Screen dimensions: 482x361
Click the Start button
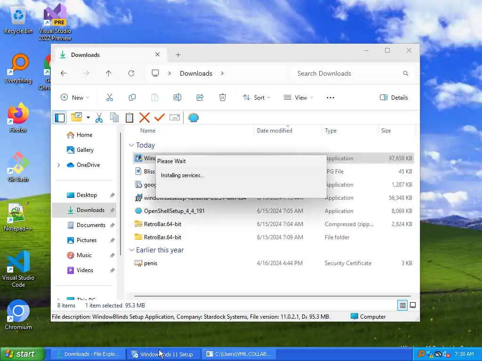[x=22, y=354]
